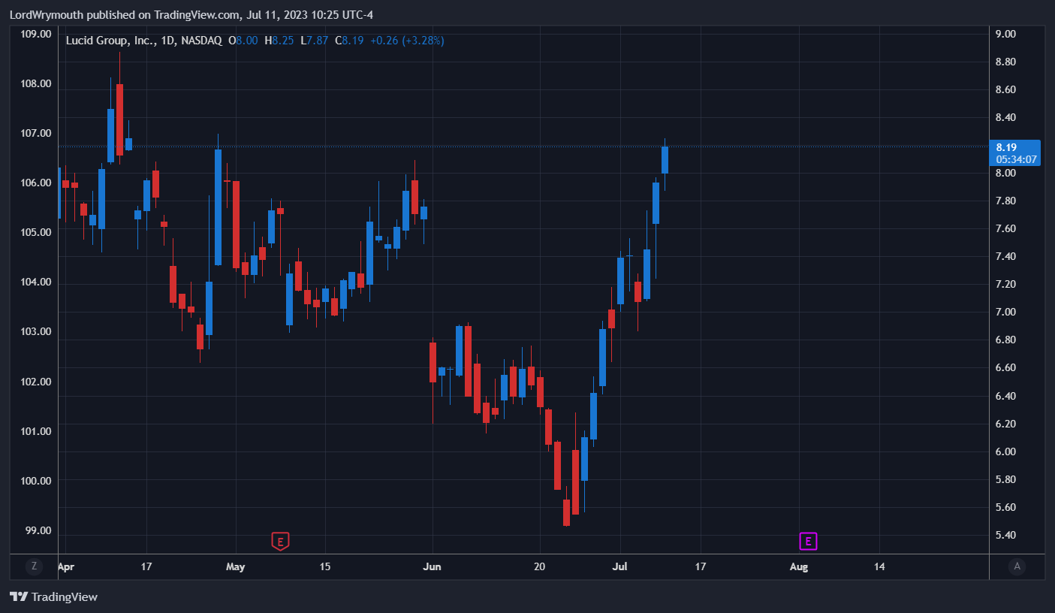The image size is (1055, 613).
Task: Click the open value O8.00 in legend
Action: (x=243, y=41)
